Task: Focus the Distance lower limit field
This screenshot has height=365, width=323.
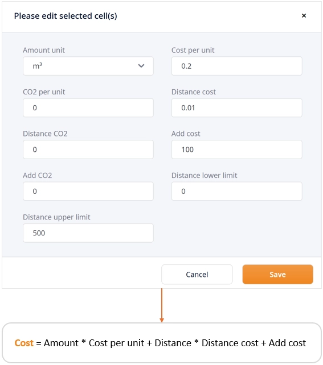Action: [x=237, y=191]
